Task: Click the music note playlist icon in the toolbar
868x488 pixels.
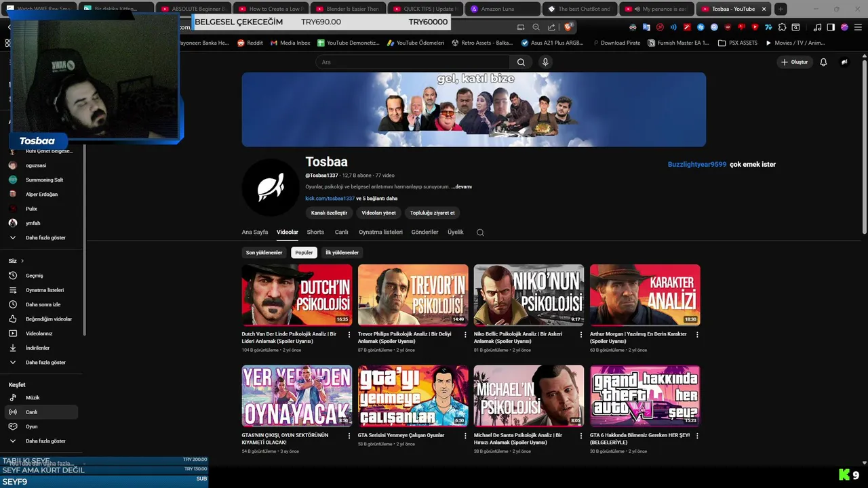Action: click(817, 27)
